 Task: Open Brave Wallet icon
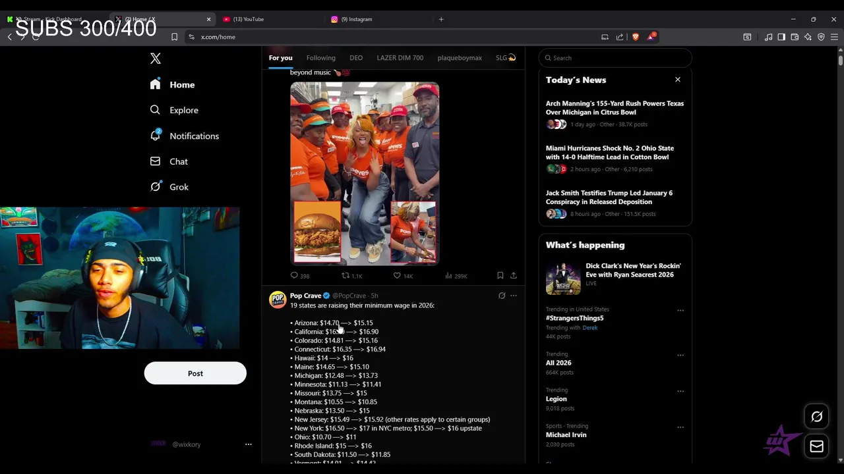click(795, 37)
